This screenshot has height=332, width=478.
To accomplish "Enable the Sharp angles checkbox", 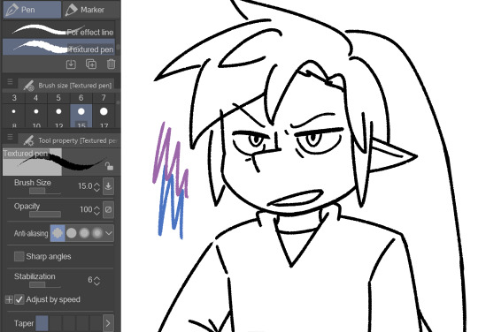I will tap(19, 256).
